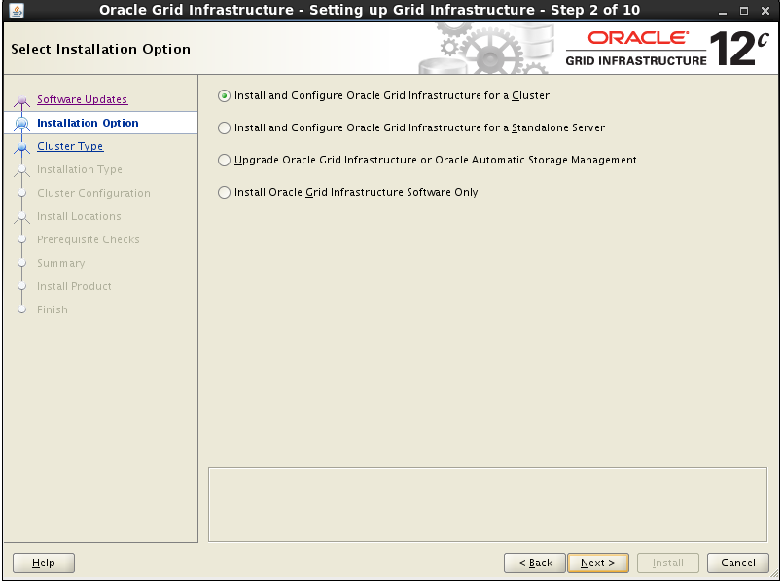
Task: Click the Select Installation Option heading
Action: pyautogui.click(x=100, y=49)
